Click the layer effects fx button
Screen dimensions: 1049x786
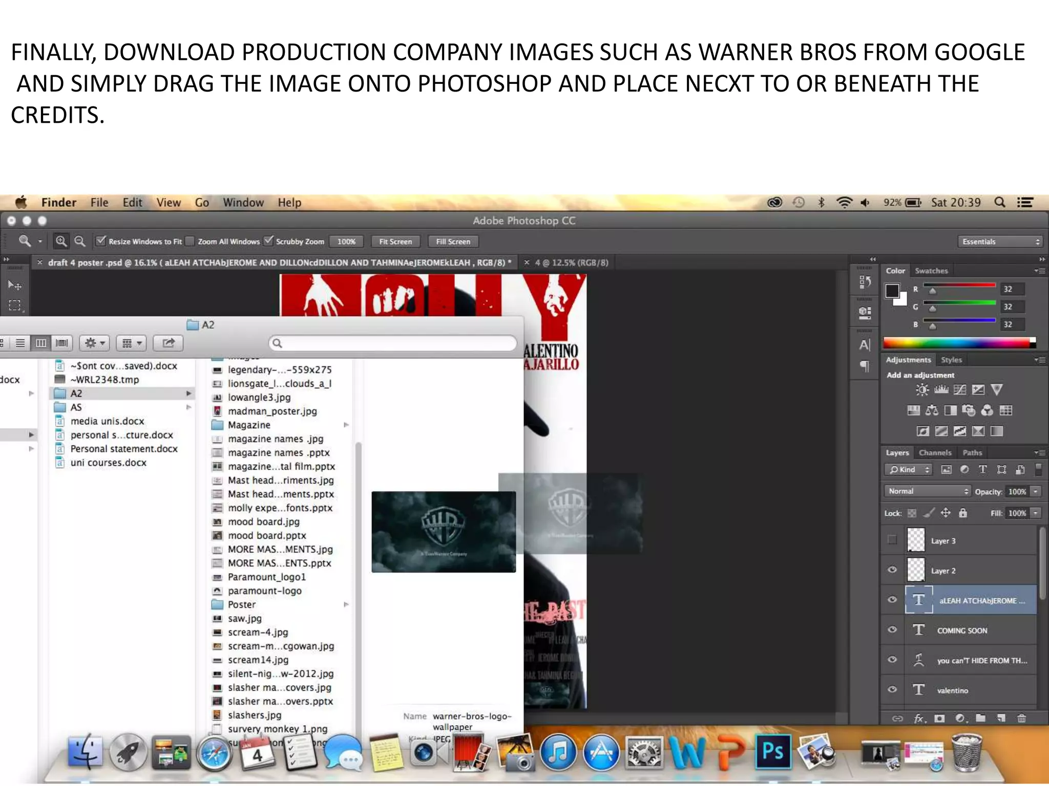click(919, 718)
